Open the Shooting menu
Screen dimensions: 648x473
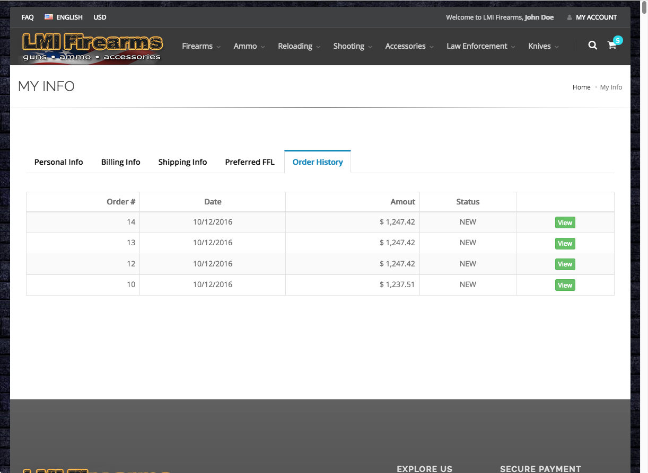pyautogui.click(x=353, y=46)
